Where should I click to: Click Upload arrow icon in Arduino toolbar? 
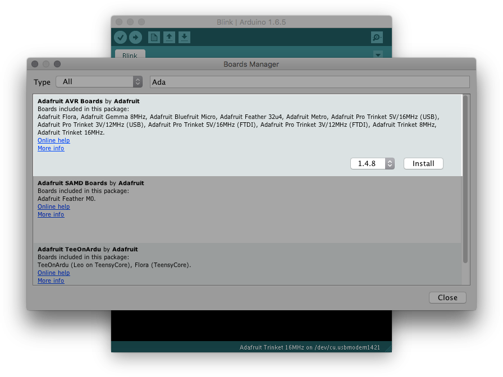(135, 38)
